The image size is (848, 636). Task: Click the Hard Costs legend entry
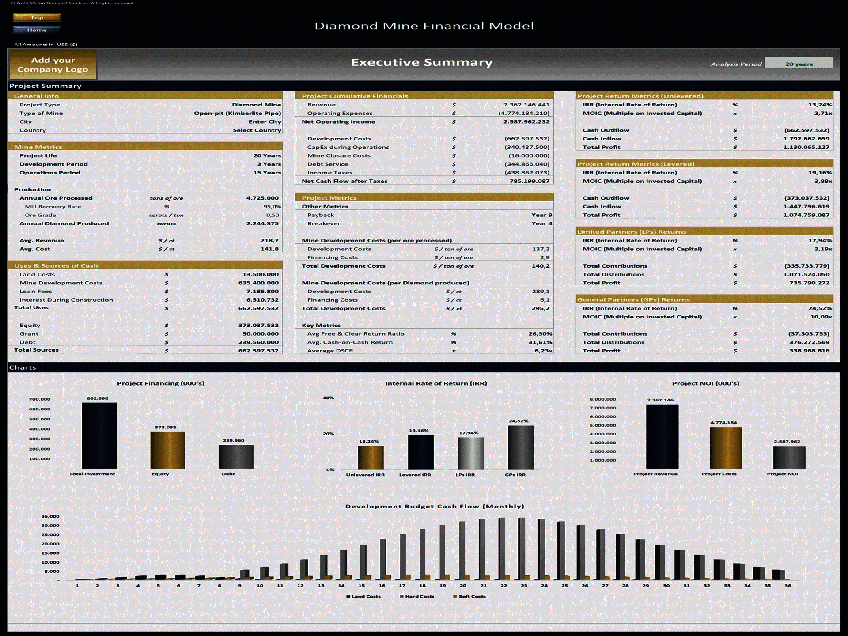coord(417,597)
